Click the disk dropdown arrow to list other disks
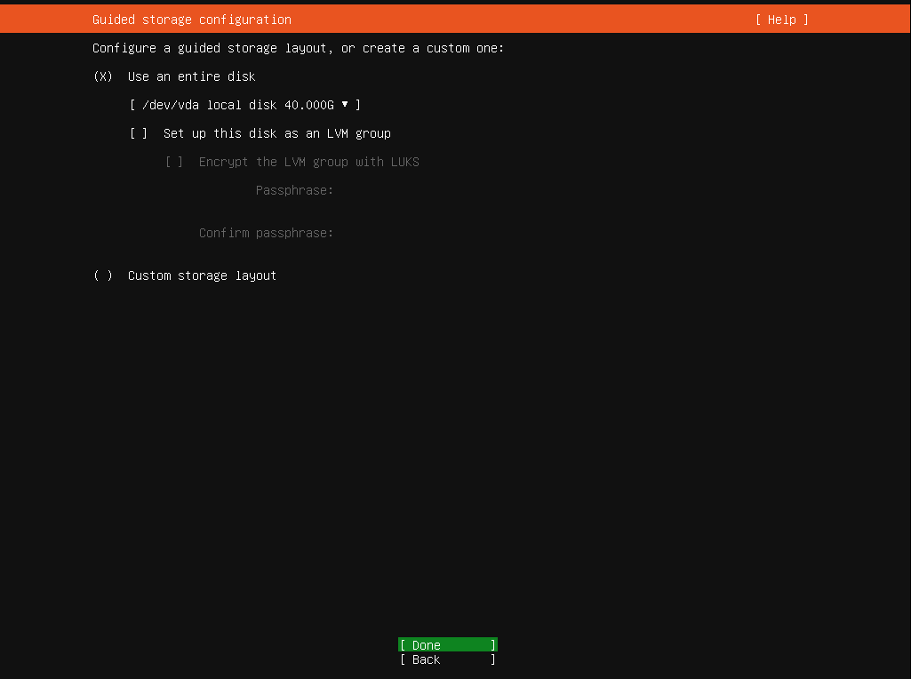Screen dimensions: 911x679 point(345,105)
